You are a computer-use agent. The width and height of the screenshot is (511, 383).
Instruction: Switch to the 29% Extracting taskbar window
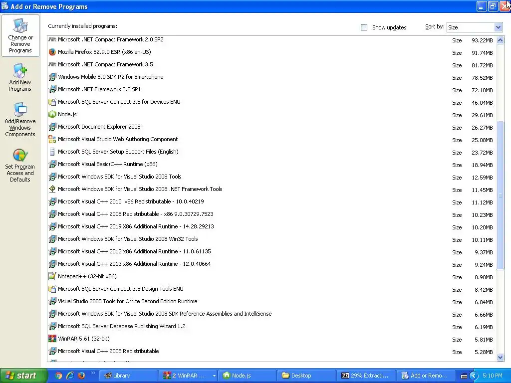[366, 376]
